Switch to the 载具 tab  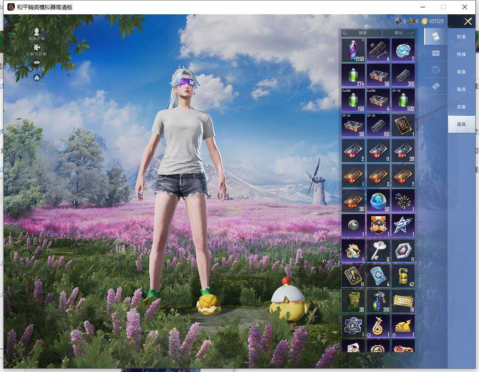coord(461,89)
